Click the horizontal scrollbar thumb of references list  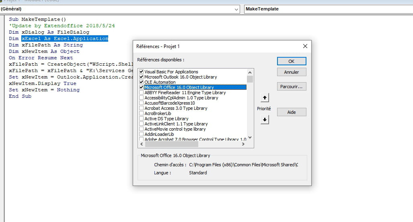coord(172,144)
